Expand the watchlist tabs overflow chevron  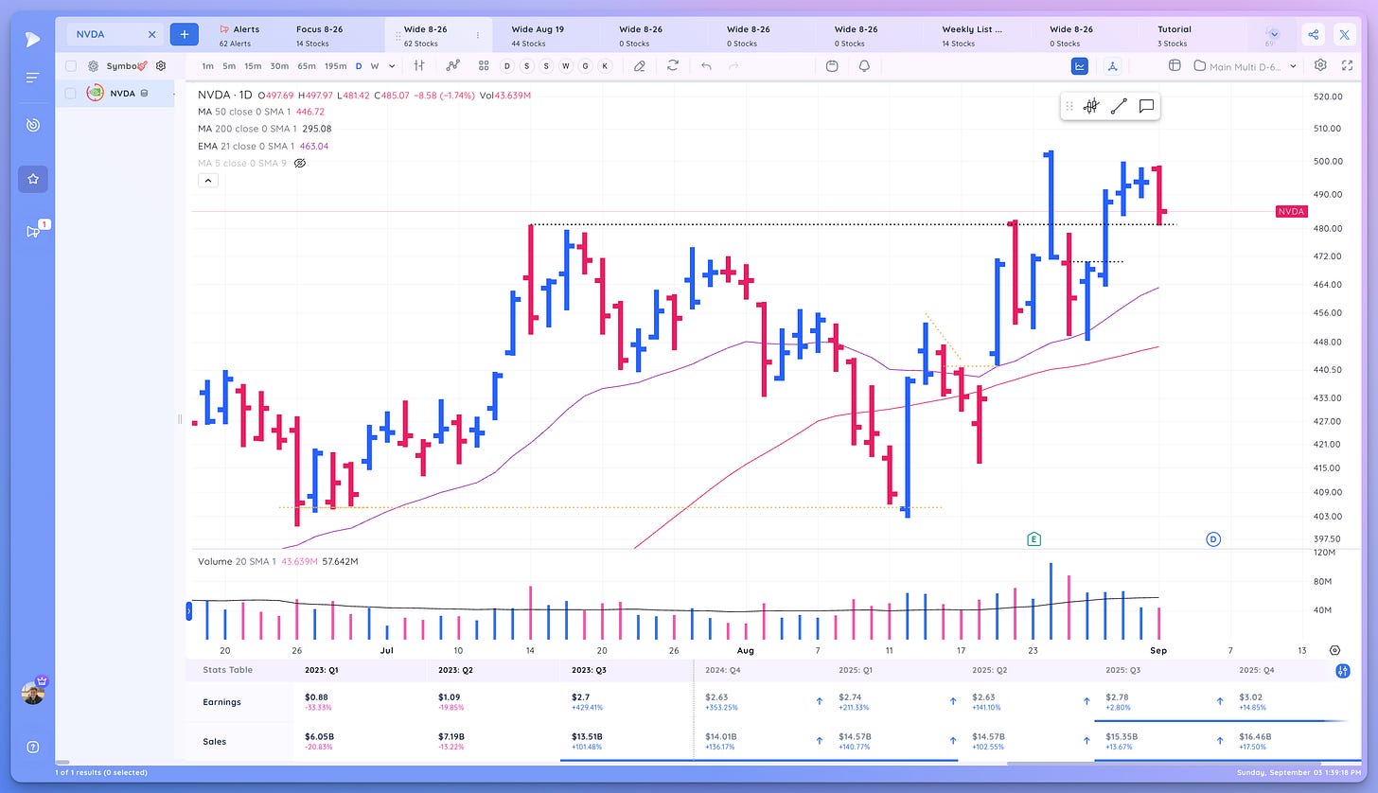(1274, 34)
